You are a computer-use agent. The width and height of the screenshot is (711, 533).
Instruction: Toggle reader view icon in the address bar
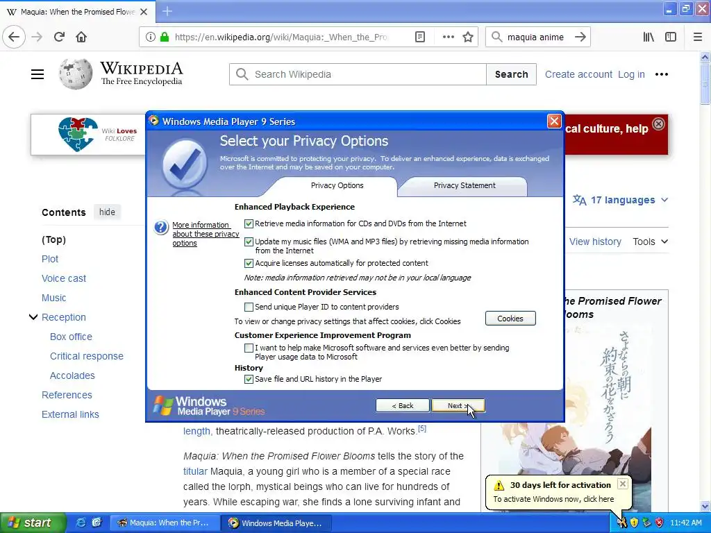tap(420, 37)
